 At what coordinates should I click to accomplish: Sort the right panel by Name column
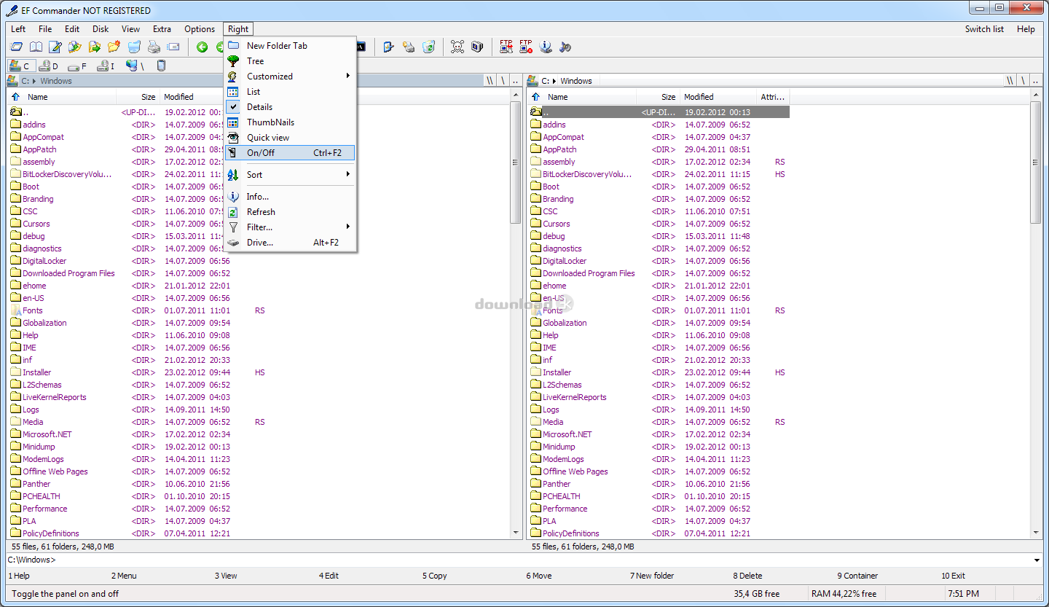(581, 97)
